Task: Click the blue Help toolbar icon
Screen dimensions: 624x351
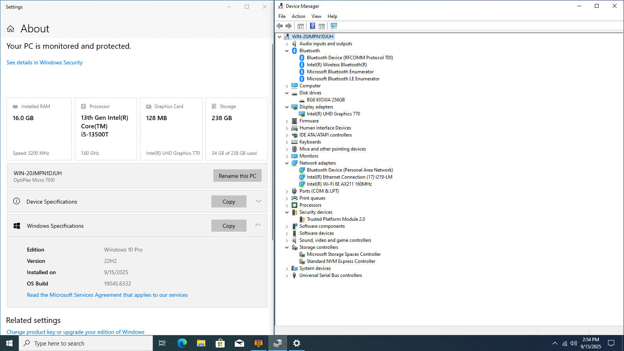Action: click(x=312, y=26)
